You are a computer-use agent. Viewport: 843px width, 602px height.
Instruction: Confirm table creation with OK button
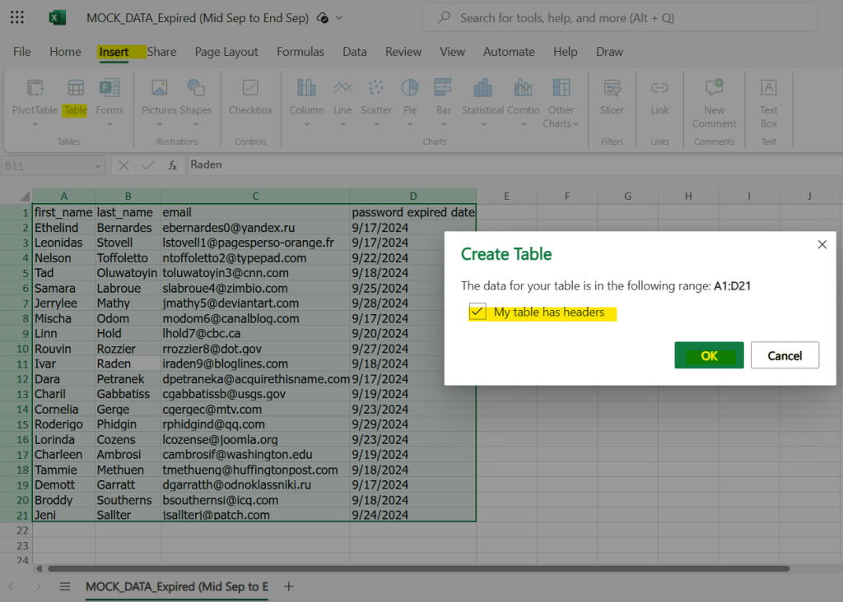coord(709,356)
